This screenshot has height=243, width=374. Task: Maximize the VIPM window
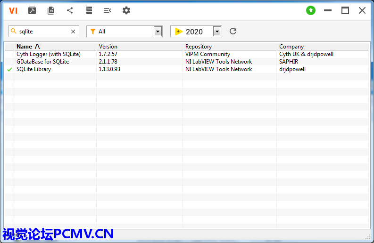coord(345,10)
